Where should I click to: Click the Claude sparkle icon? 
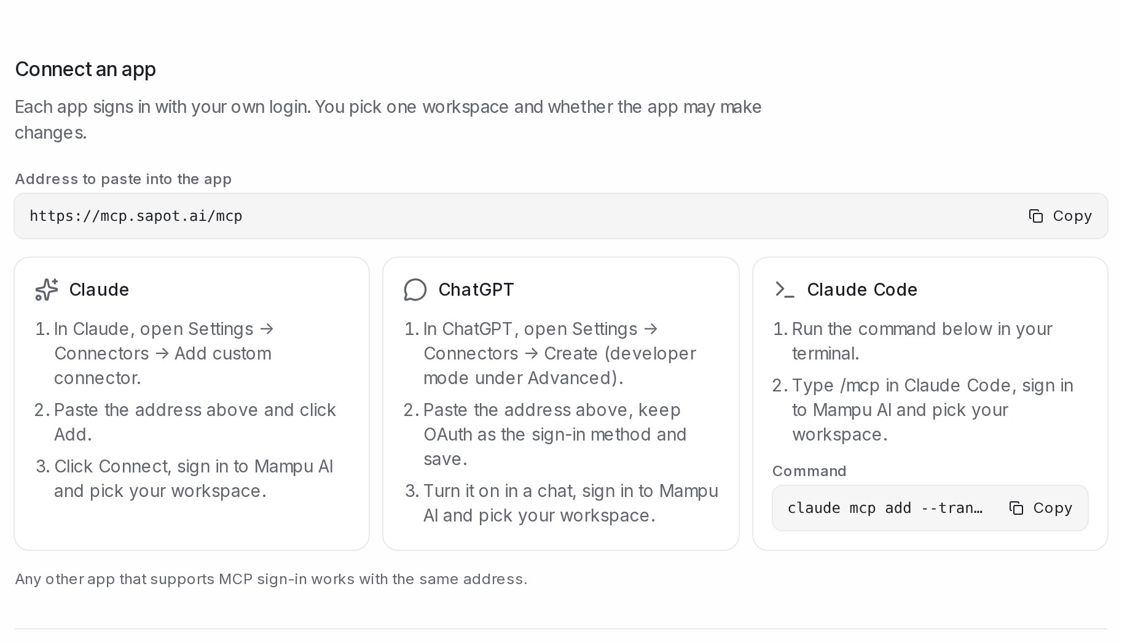47,290
